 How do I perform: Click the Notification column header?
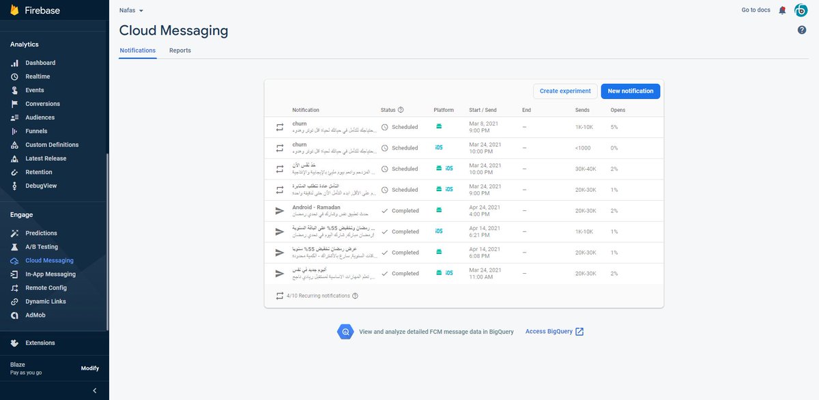306,110
